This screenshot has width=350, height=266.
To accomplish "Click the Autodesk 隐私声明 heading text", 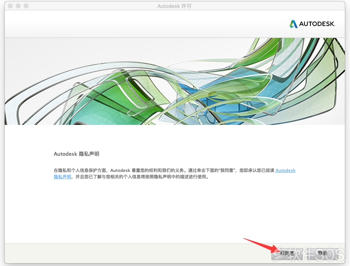I will 76,154.
